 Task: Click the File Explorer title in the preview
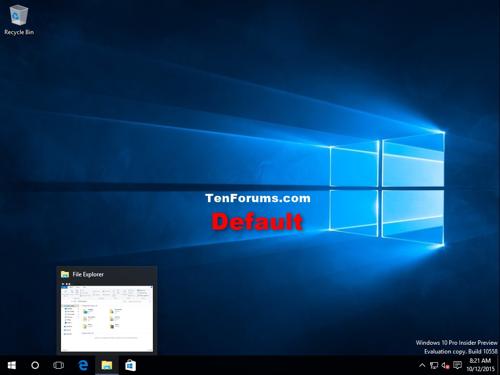[88, 274]
